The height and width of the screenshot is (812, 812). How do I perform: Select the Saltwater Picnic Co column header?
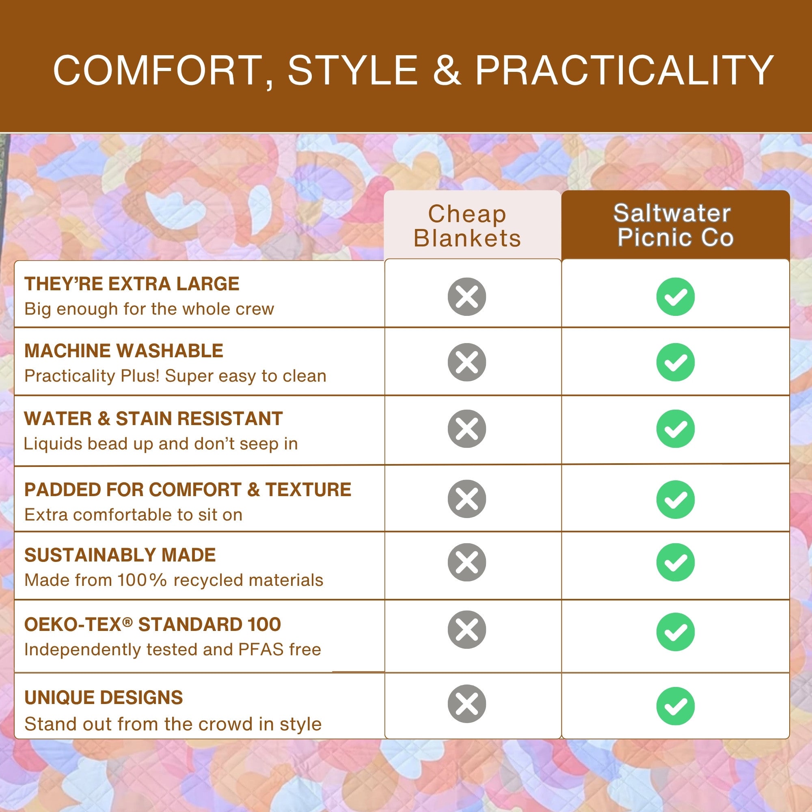tap(676, 225)
